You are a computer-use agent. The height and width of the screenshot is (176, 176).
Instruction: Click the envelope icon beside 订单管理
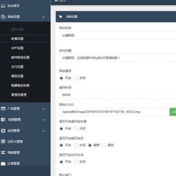[3, 163]
